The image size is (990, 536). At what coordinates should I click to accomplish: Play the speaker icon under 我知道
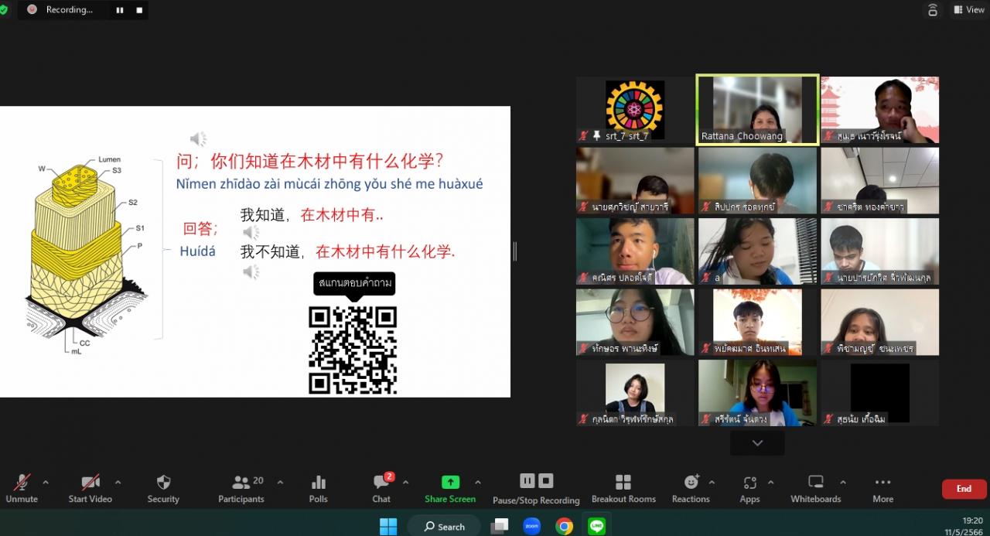[x=251, y=232]
